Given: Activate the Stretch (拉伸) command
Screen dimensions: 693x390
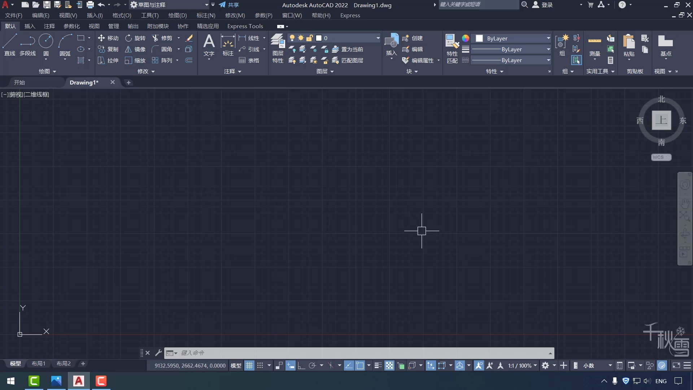Looking at the screenshot, I should (x=108, y=60).
